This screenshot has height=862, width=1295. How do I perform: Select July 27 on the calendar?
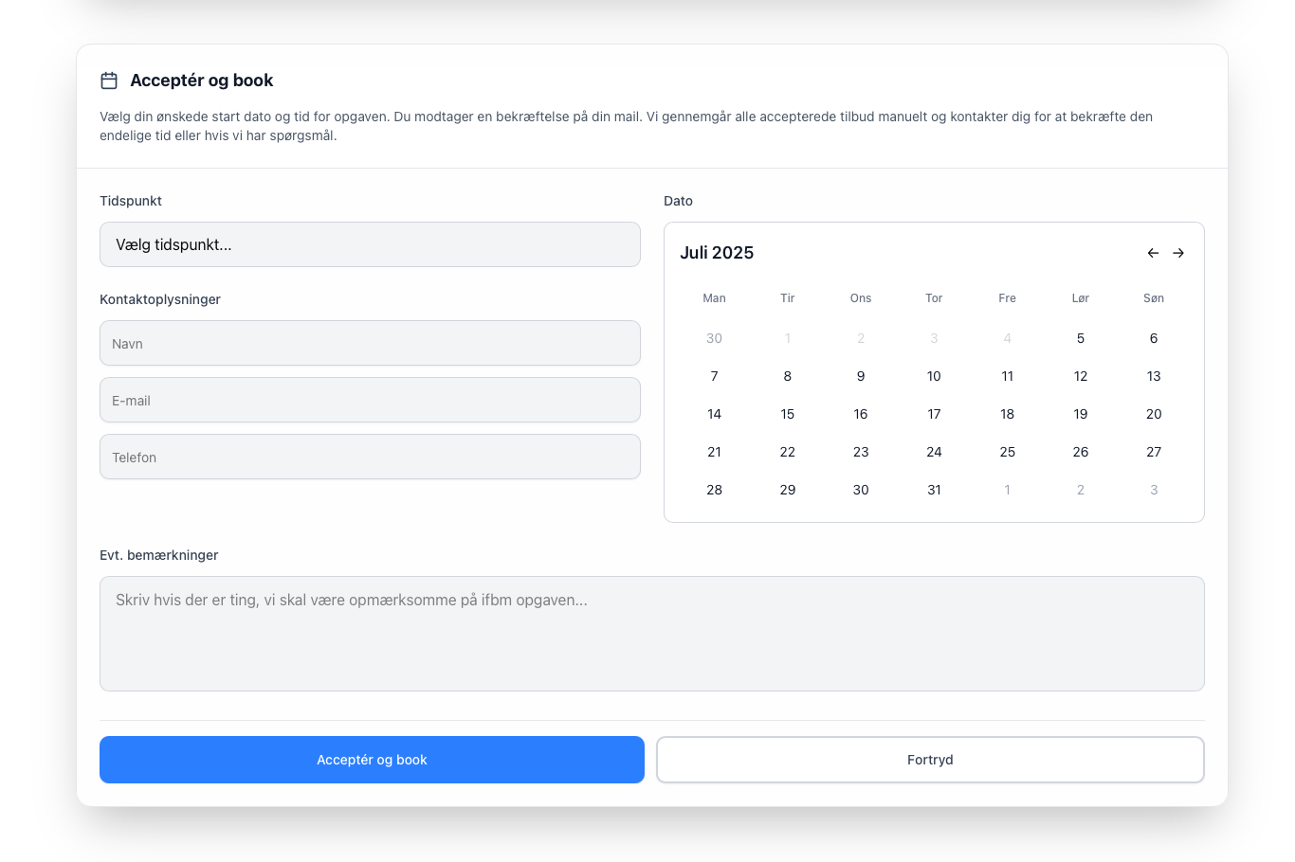pos(1153,452)
